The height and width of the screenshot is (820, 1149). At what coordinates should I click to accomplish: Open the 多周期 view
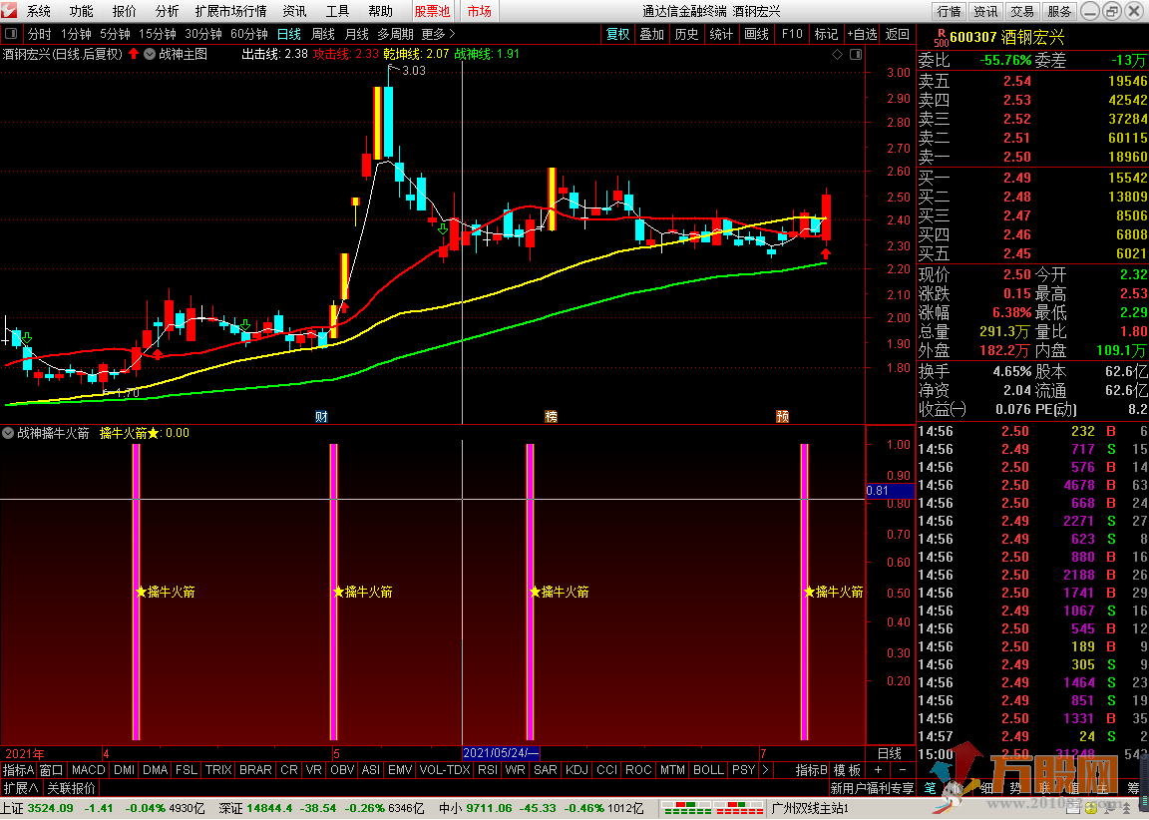point(396,35)
